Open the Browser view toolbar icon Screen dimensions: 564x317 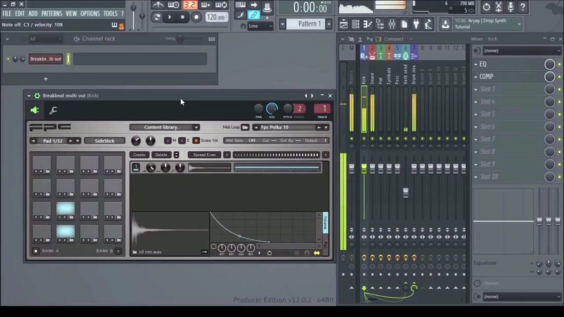coord(380,24)
